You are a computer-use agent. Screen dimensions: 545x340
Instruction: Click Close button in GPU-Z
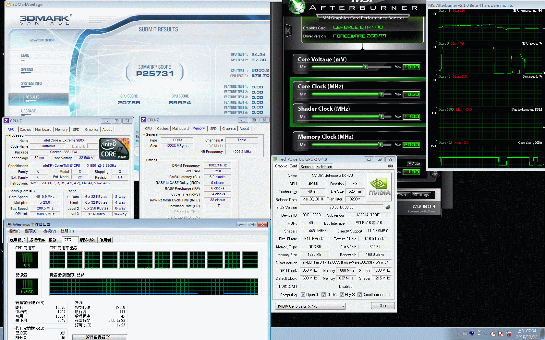[383, 306]
